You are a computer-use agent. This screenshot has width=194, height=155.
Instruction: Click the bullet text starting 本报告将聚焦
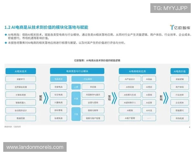pyautogui.click(x=67, y=43)
